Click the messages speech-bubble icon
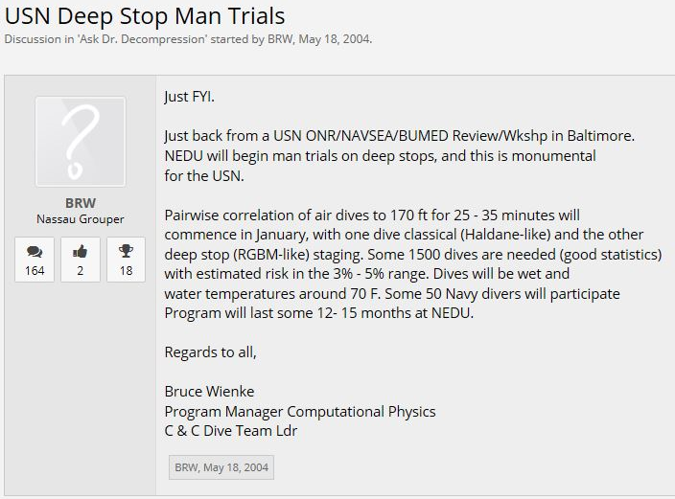This screenshot has width=675, height=499. point(35,252)
